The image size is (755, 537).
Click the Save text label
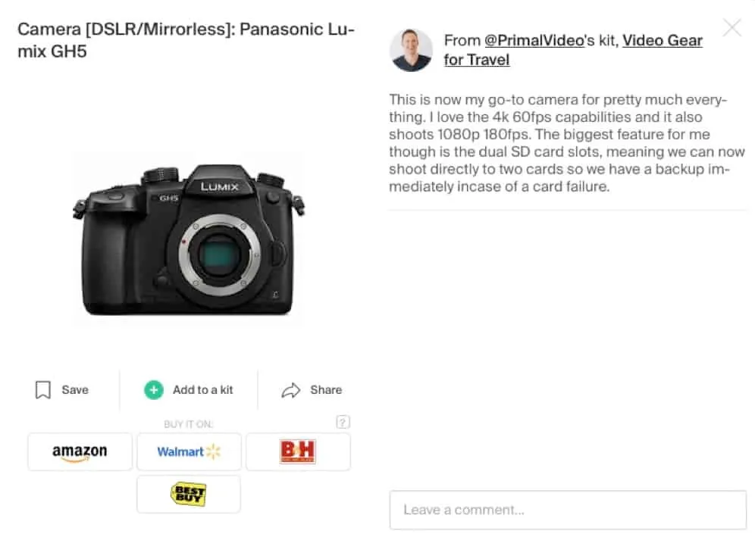tap(75, 390)
